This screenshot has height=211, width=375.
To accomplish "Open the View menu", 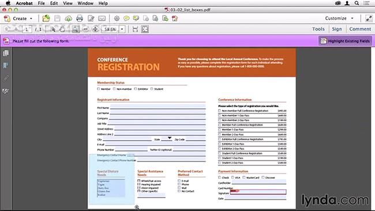I will coord(67,3).
